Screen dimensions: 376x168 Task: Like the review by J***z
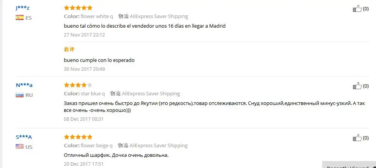tap(357, 9)
